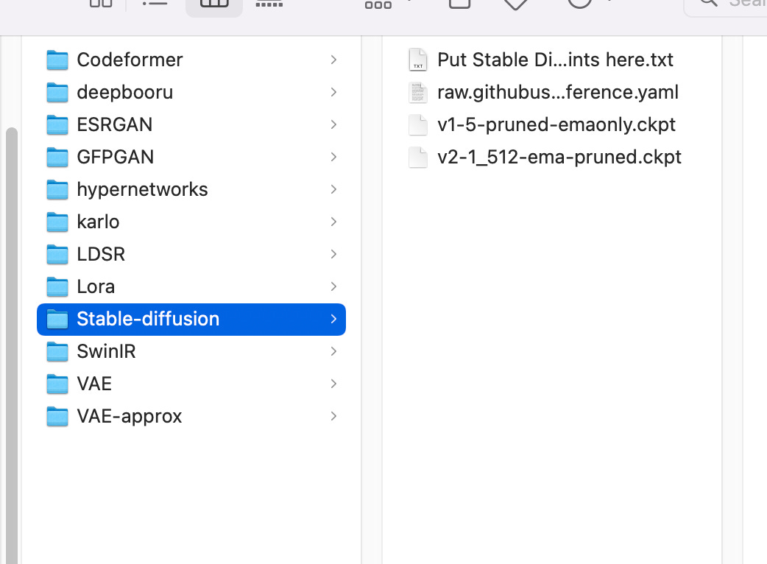
Task: Click the karlo folder icon
Action: [57, 222]
